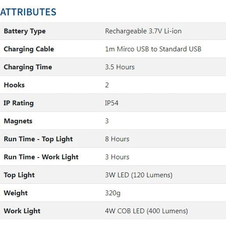This screenshot has width=226, height=226.
Task: Click the ATTRIBUTES heading
Action: pyautogui.click(x=28, y=12)
